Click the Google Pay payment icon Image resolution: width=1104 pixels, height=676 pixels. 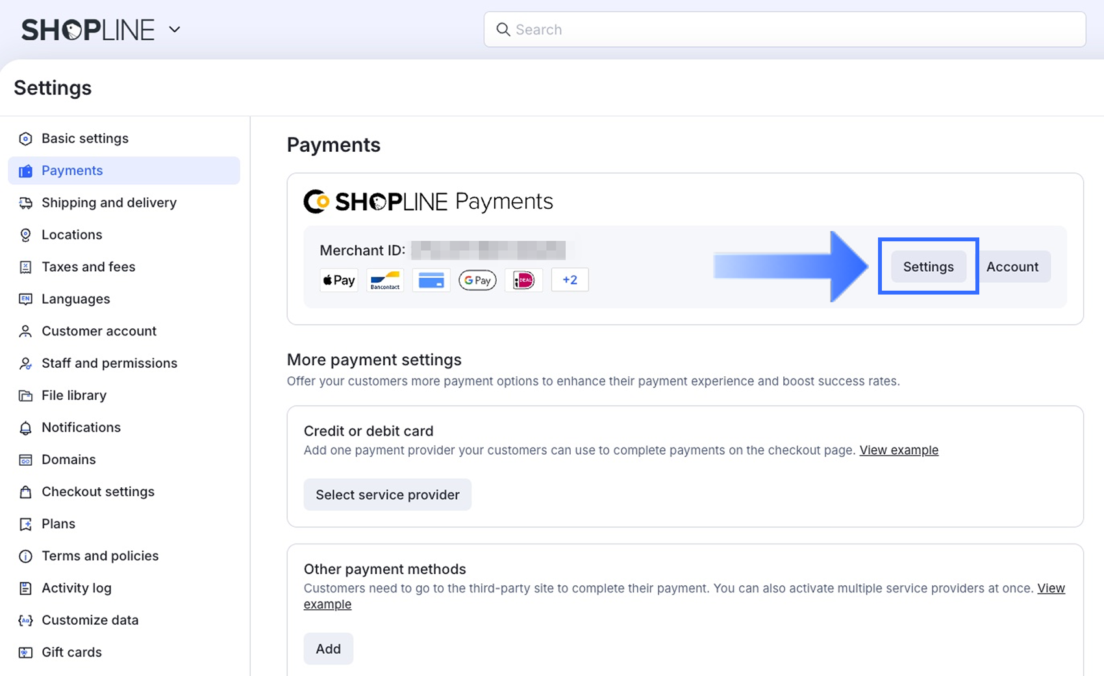[477, 280]
